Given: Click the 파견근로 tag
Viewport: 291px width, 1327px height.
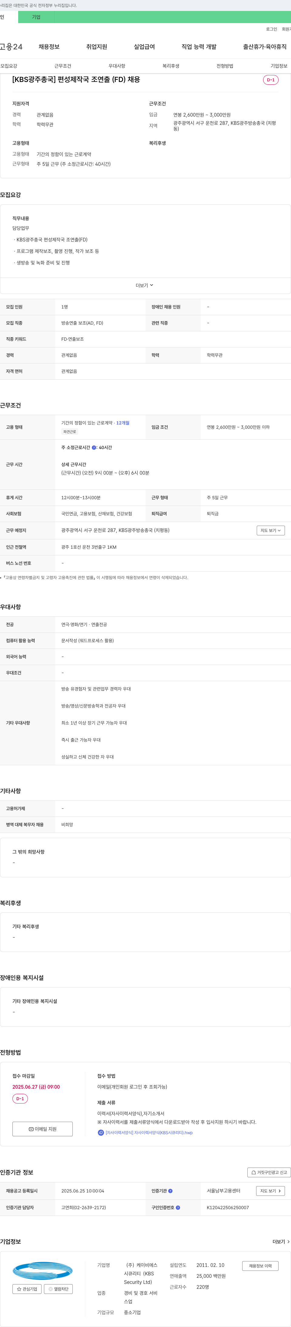Looking at the screenshot, I should click(69, 432).
